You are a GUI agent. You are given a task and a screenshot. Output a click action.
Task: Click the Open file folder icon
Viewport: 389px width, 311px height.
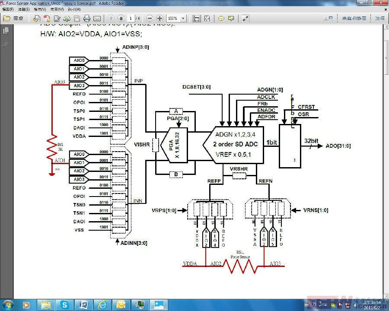pyautogui.click(x=6, y=18)
